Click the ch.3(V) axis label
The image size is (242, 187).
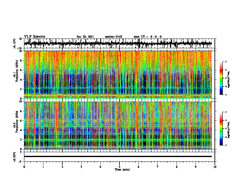pyautogui.click(x=14, y=157)
